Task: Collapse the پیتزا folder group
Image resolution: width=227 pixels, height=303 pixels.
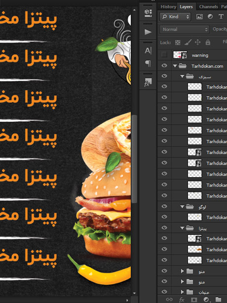Action: pyautogui.click(x=182, y=228)
